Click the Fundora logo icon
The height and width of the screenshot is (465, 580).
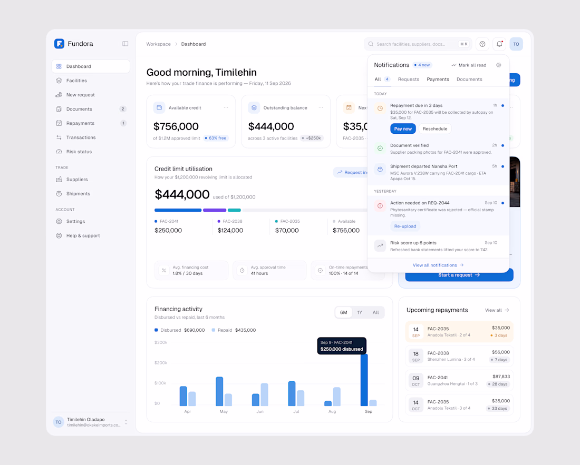click(59, 44)
